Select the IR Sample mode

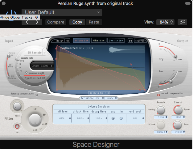pos(35,53)
